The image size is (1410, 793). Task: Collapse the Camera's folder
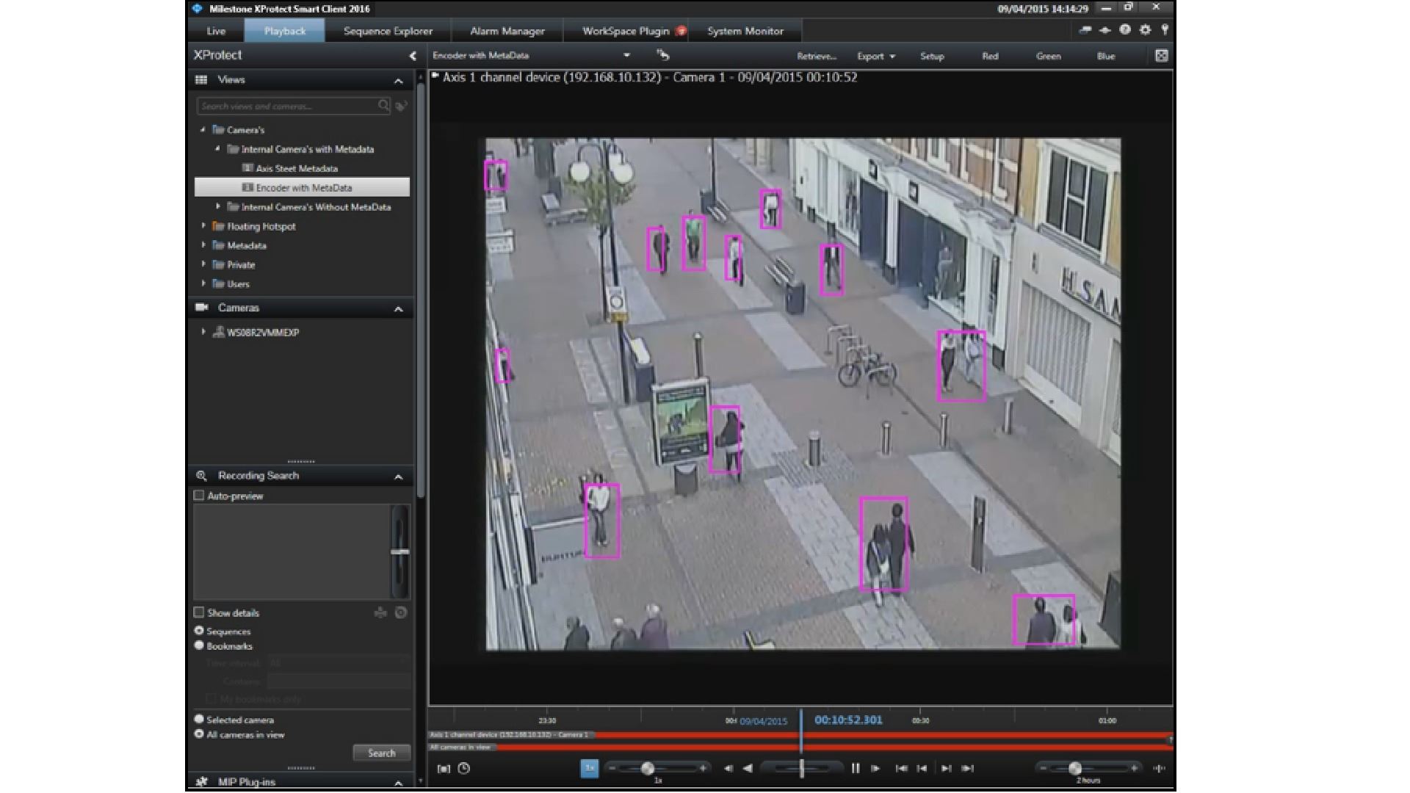[x=203, y=129]
